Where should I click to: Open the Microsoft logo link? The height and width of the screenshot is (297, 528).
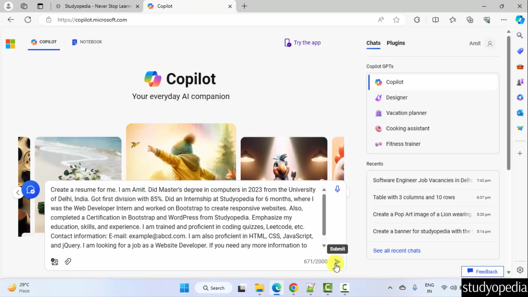tap(10, 44)
